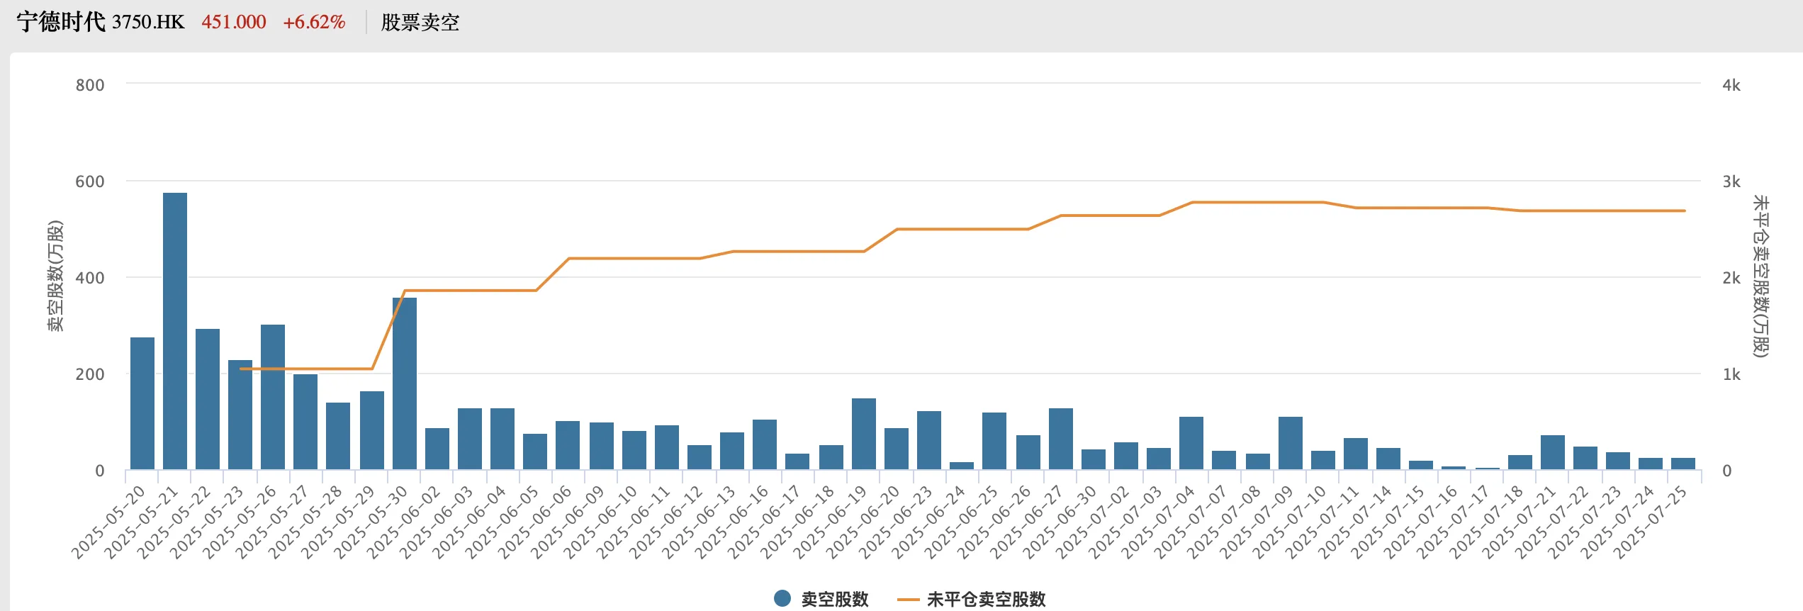1803x611 pixels.
Task: Click the tallest bar for 2025-05-21
Action: pyautogui.click(x=175, y=331)
